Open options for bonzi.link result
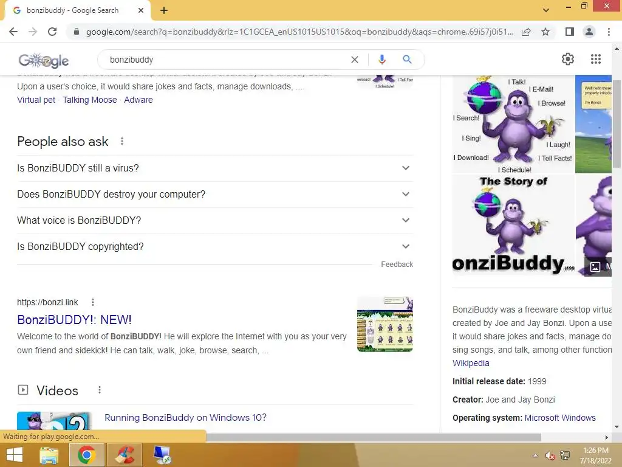Screen dimensions: 622x467 pos(93,302)
